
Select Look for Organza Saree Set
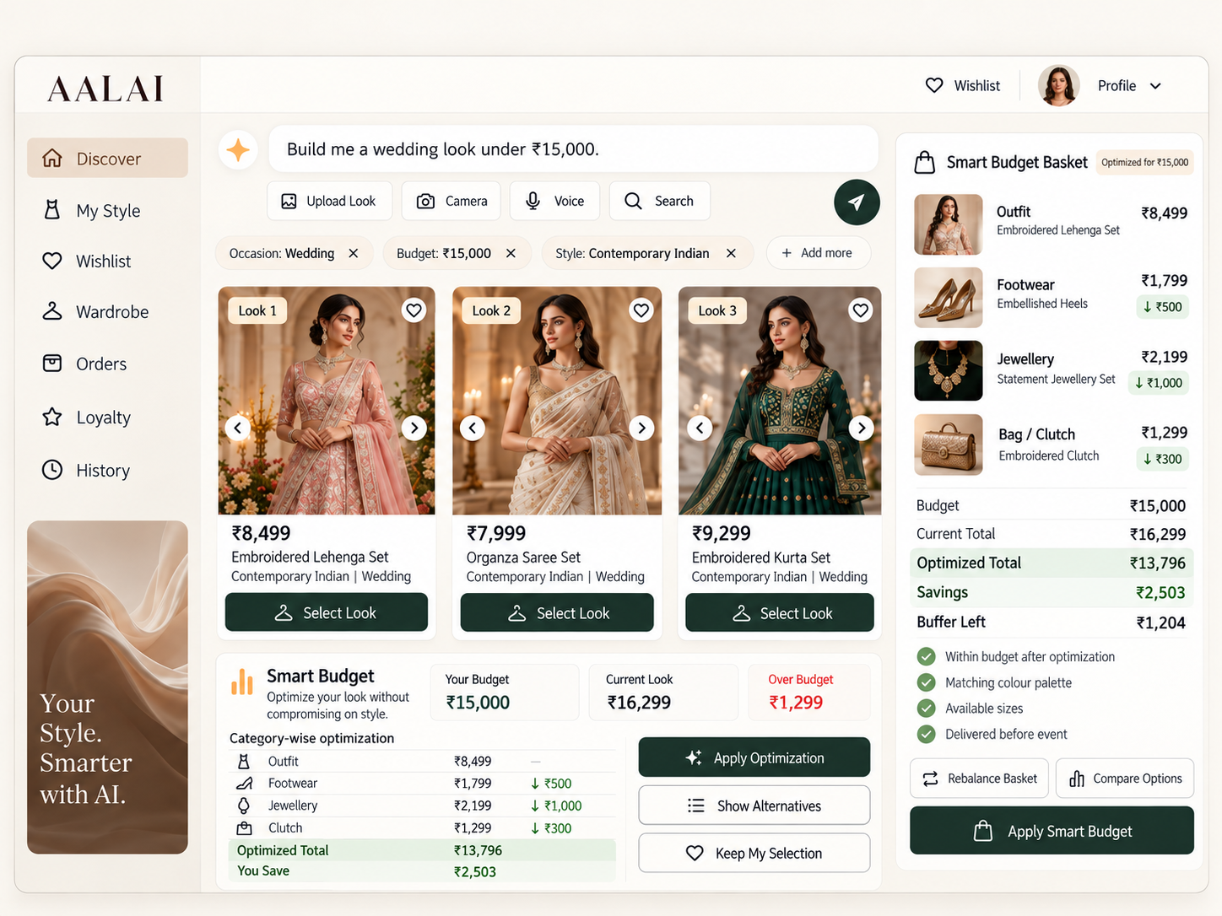557,612
